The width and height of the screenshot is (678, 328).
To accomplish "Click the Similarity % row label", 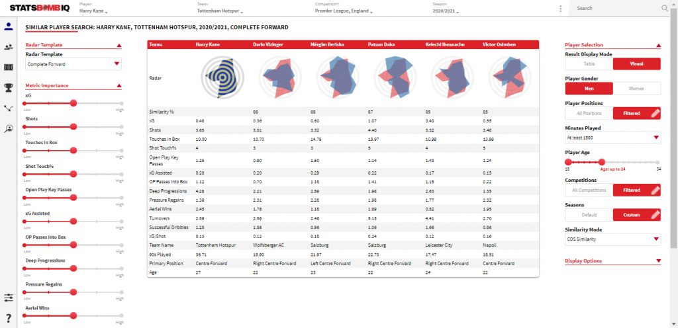I will 162,112.
